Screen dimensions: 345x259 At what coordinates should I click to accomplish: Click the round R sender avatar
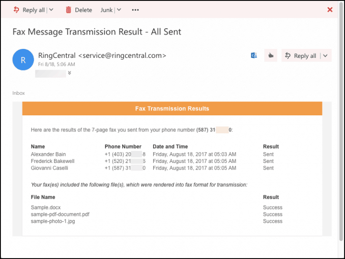[x=23, y=60]
